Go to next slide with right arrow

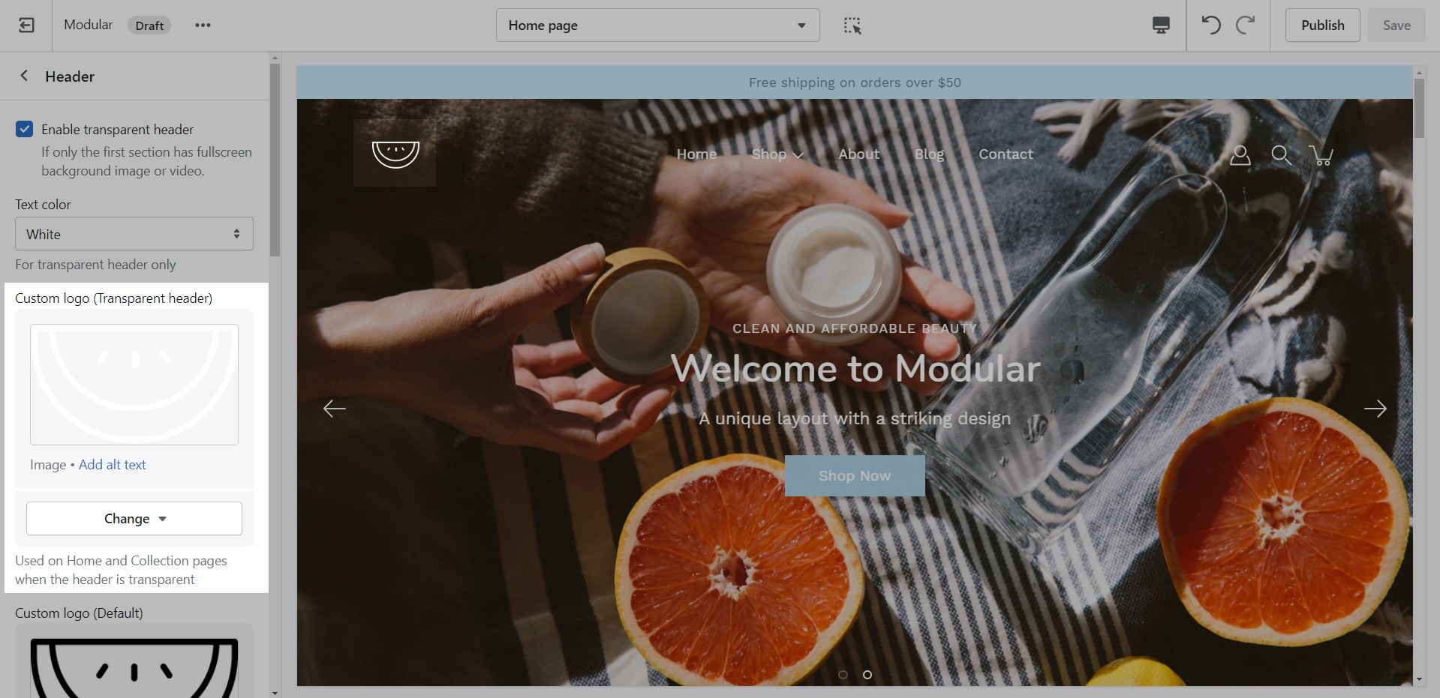(1375, 409)
